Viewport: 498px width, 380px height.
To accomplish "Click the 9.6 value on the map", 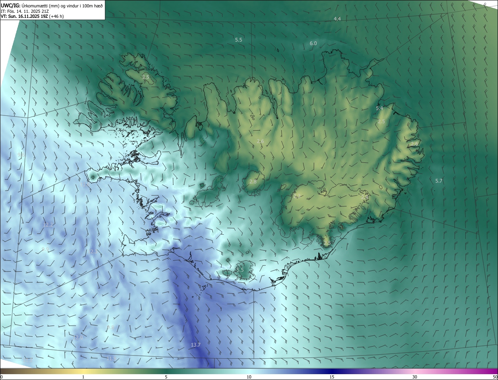I will 21,155.
